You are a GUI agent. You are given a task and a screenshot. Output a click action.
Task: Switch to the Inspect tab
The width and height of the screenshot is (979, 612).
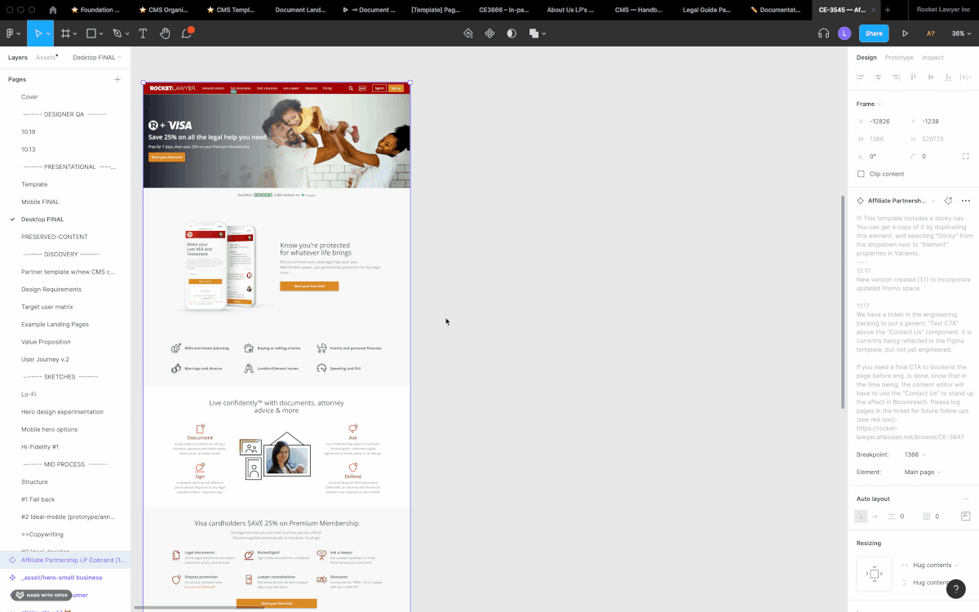(x=932, y=57)
